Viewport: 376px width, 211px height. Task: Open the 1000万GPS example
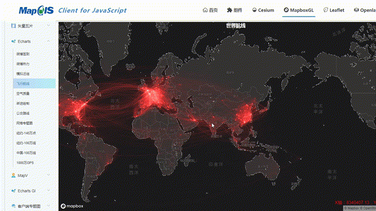(25, 163)
